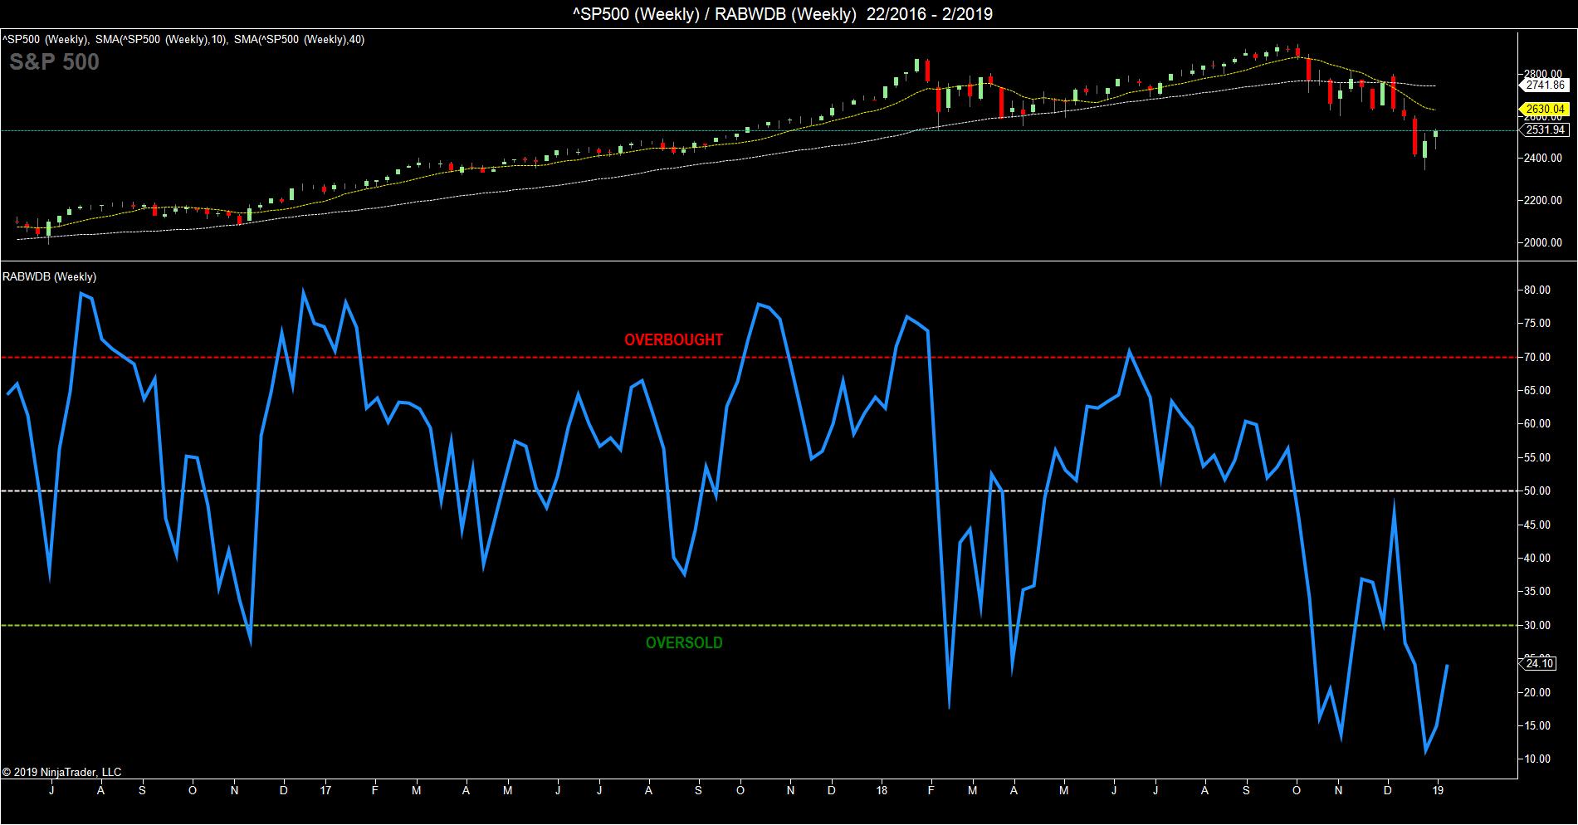Image resolution: width=1578 pixels, height=825 pixels.
Task: Click the ^SP500 SMA indicator legend text
Action: (183, 40)
